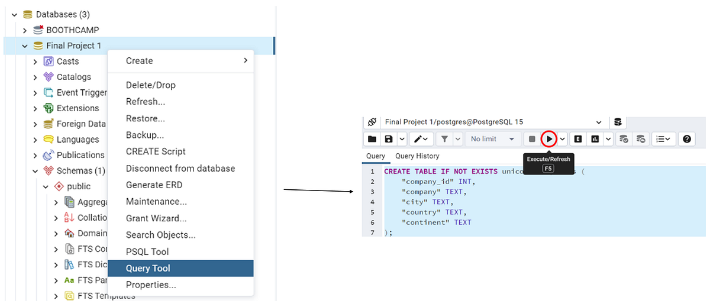Select Refresh... in context menu
This screenshot has height=307, width=710.
coord(180,102)
